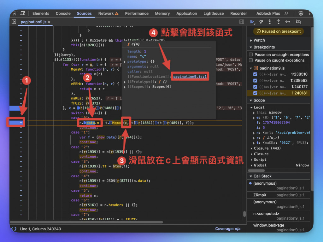323x242 pixels.
Task: Uncheck breakpoint at 1:238563
Action: [x=255, y=80]
